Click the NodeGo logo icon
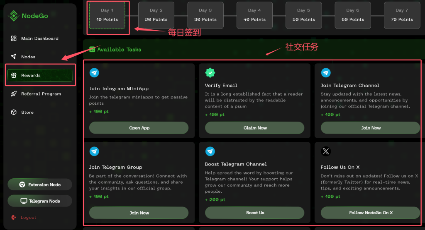This screenshot has width=425, height=230. click(x=14, y=16)
